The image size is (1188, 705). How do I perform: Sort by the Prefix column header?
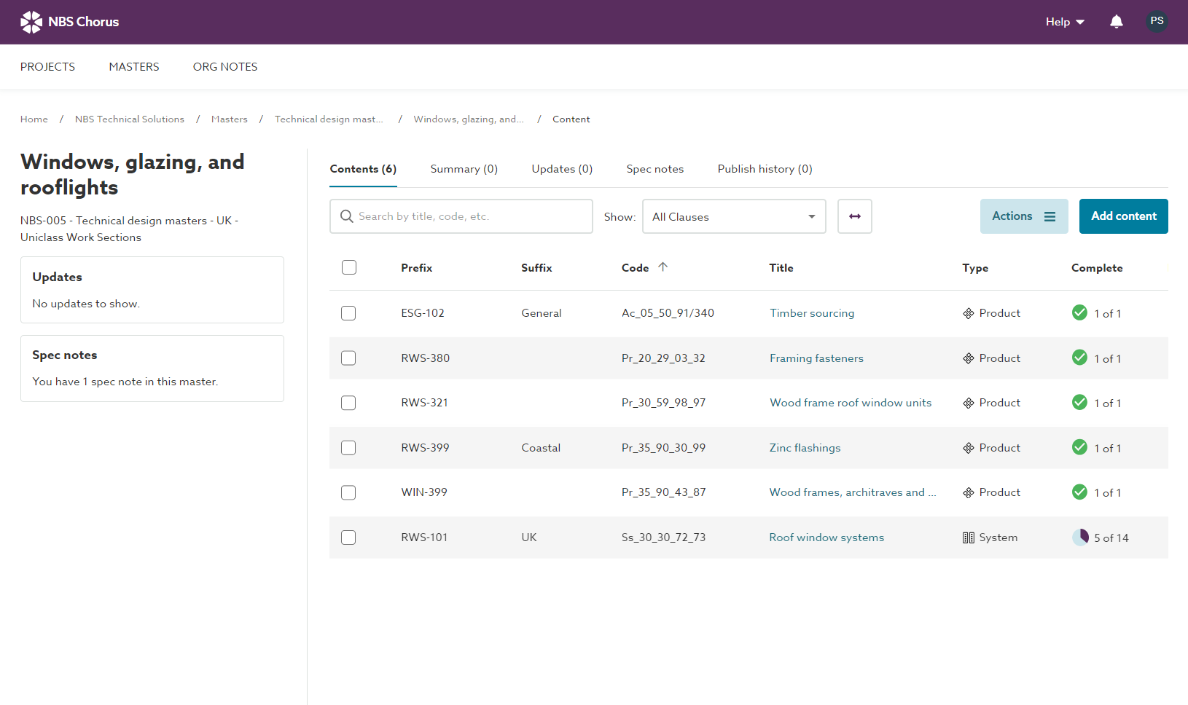(x=416, y=268)
